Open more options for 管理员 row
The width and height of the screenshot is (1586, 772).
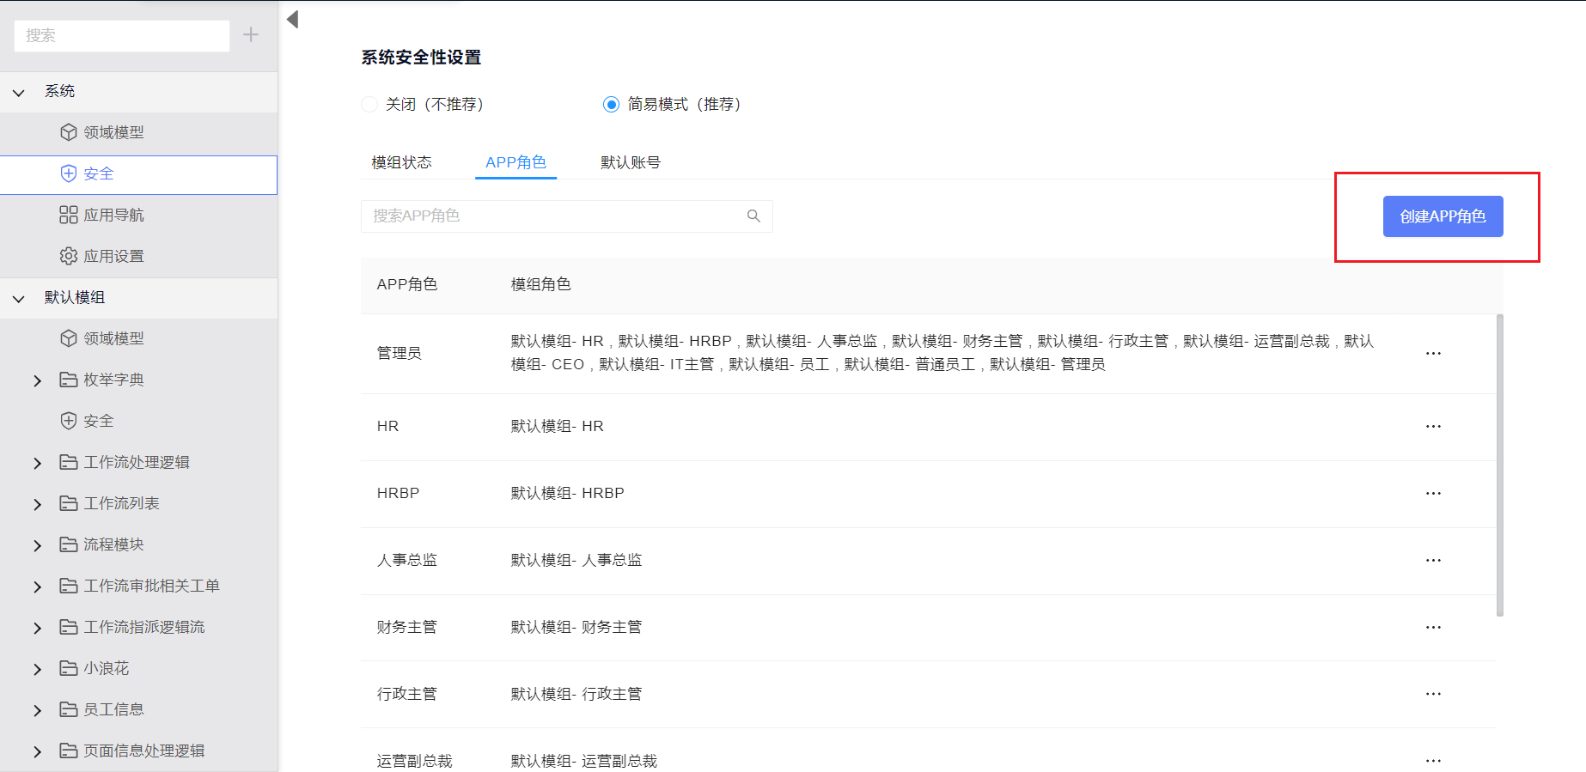coord(1433,354)
